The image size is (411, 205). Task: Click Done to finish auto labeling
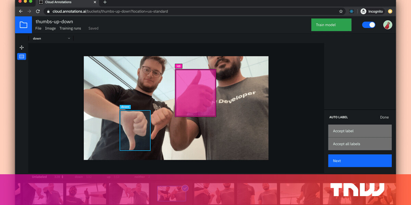(384, 117)
